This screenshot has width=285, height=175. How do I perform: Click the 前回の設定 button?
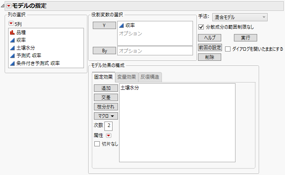pos(210,48)
